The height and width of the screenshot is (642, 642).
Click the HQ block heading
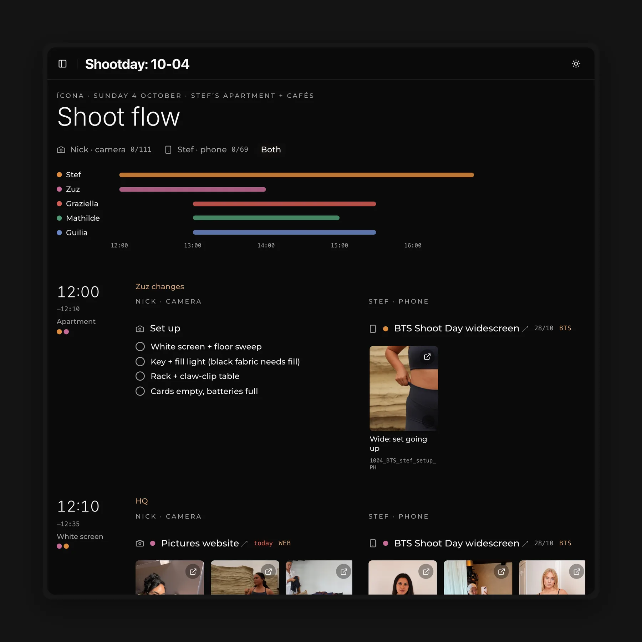coord(142,501)
